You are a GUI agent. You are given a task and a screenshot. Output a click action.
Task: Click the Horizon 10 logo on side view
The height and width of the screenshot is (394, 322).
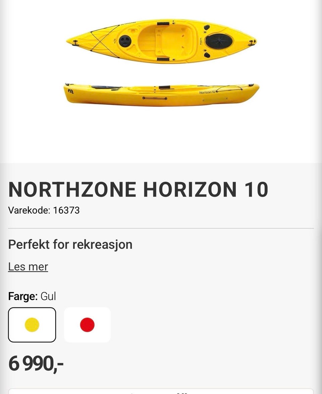point(207,92)
